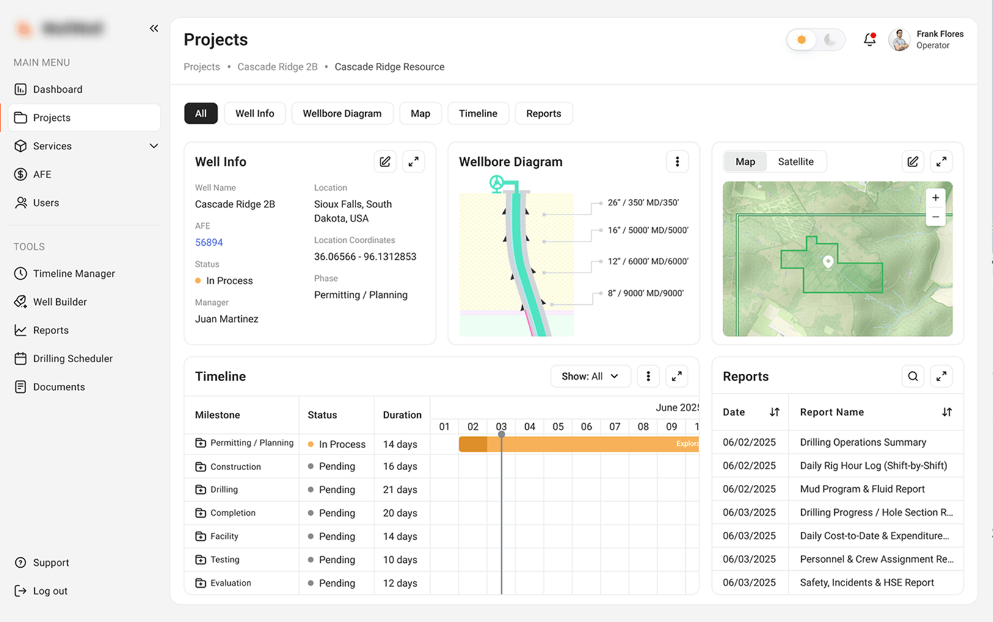Collapse the main menu sidebar
Screen dimensions: 993x622
pyautogui.click(x=153, y=27)
